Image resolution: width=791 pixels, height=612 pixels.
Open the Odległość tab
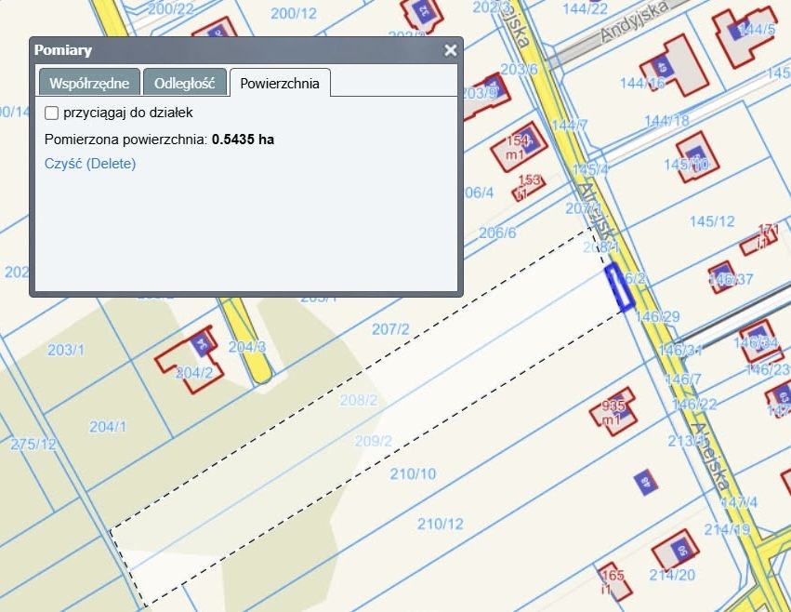point(185,83)
